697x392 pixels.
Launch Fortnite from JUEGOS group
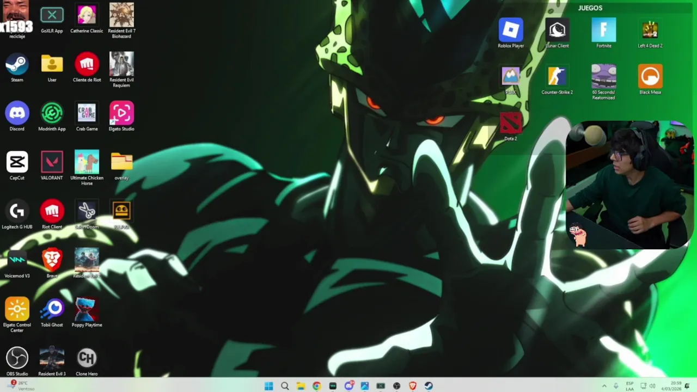coord(604,34)
